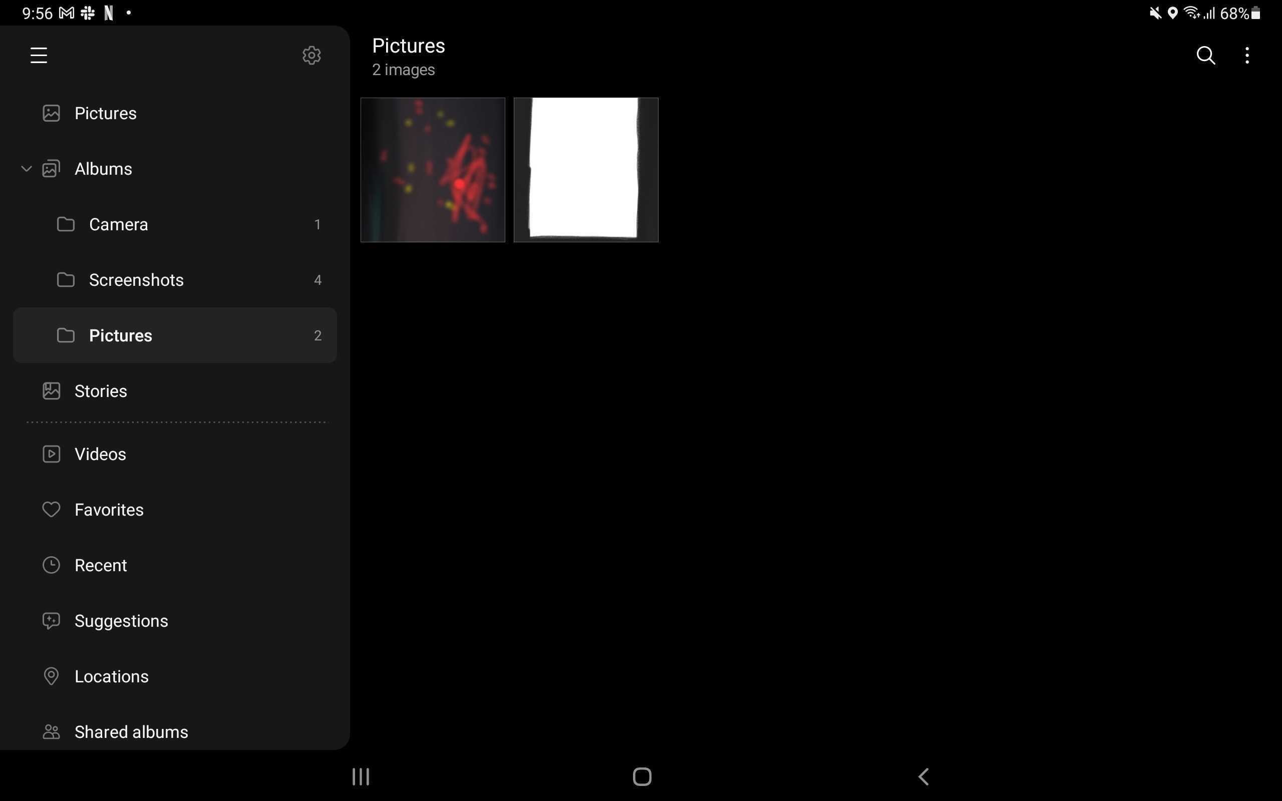Open Locations view
Viewport: 1282px width, 801px height.
click(111, 676)
